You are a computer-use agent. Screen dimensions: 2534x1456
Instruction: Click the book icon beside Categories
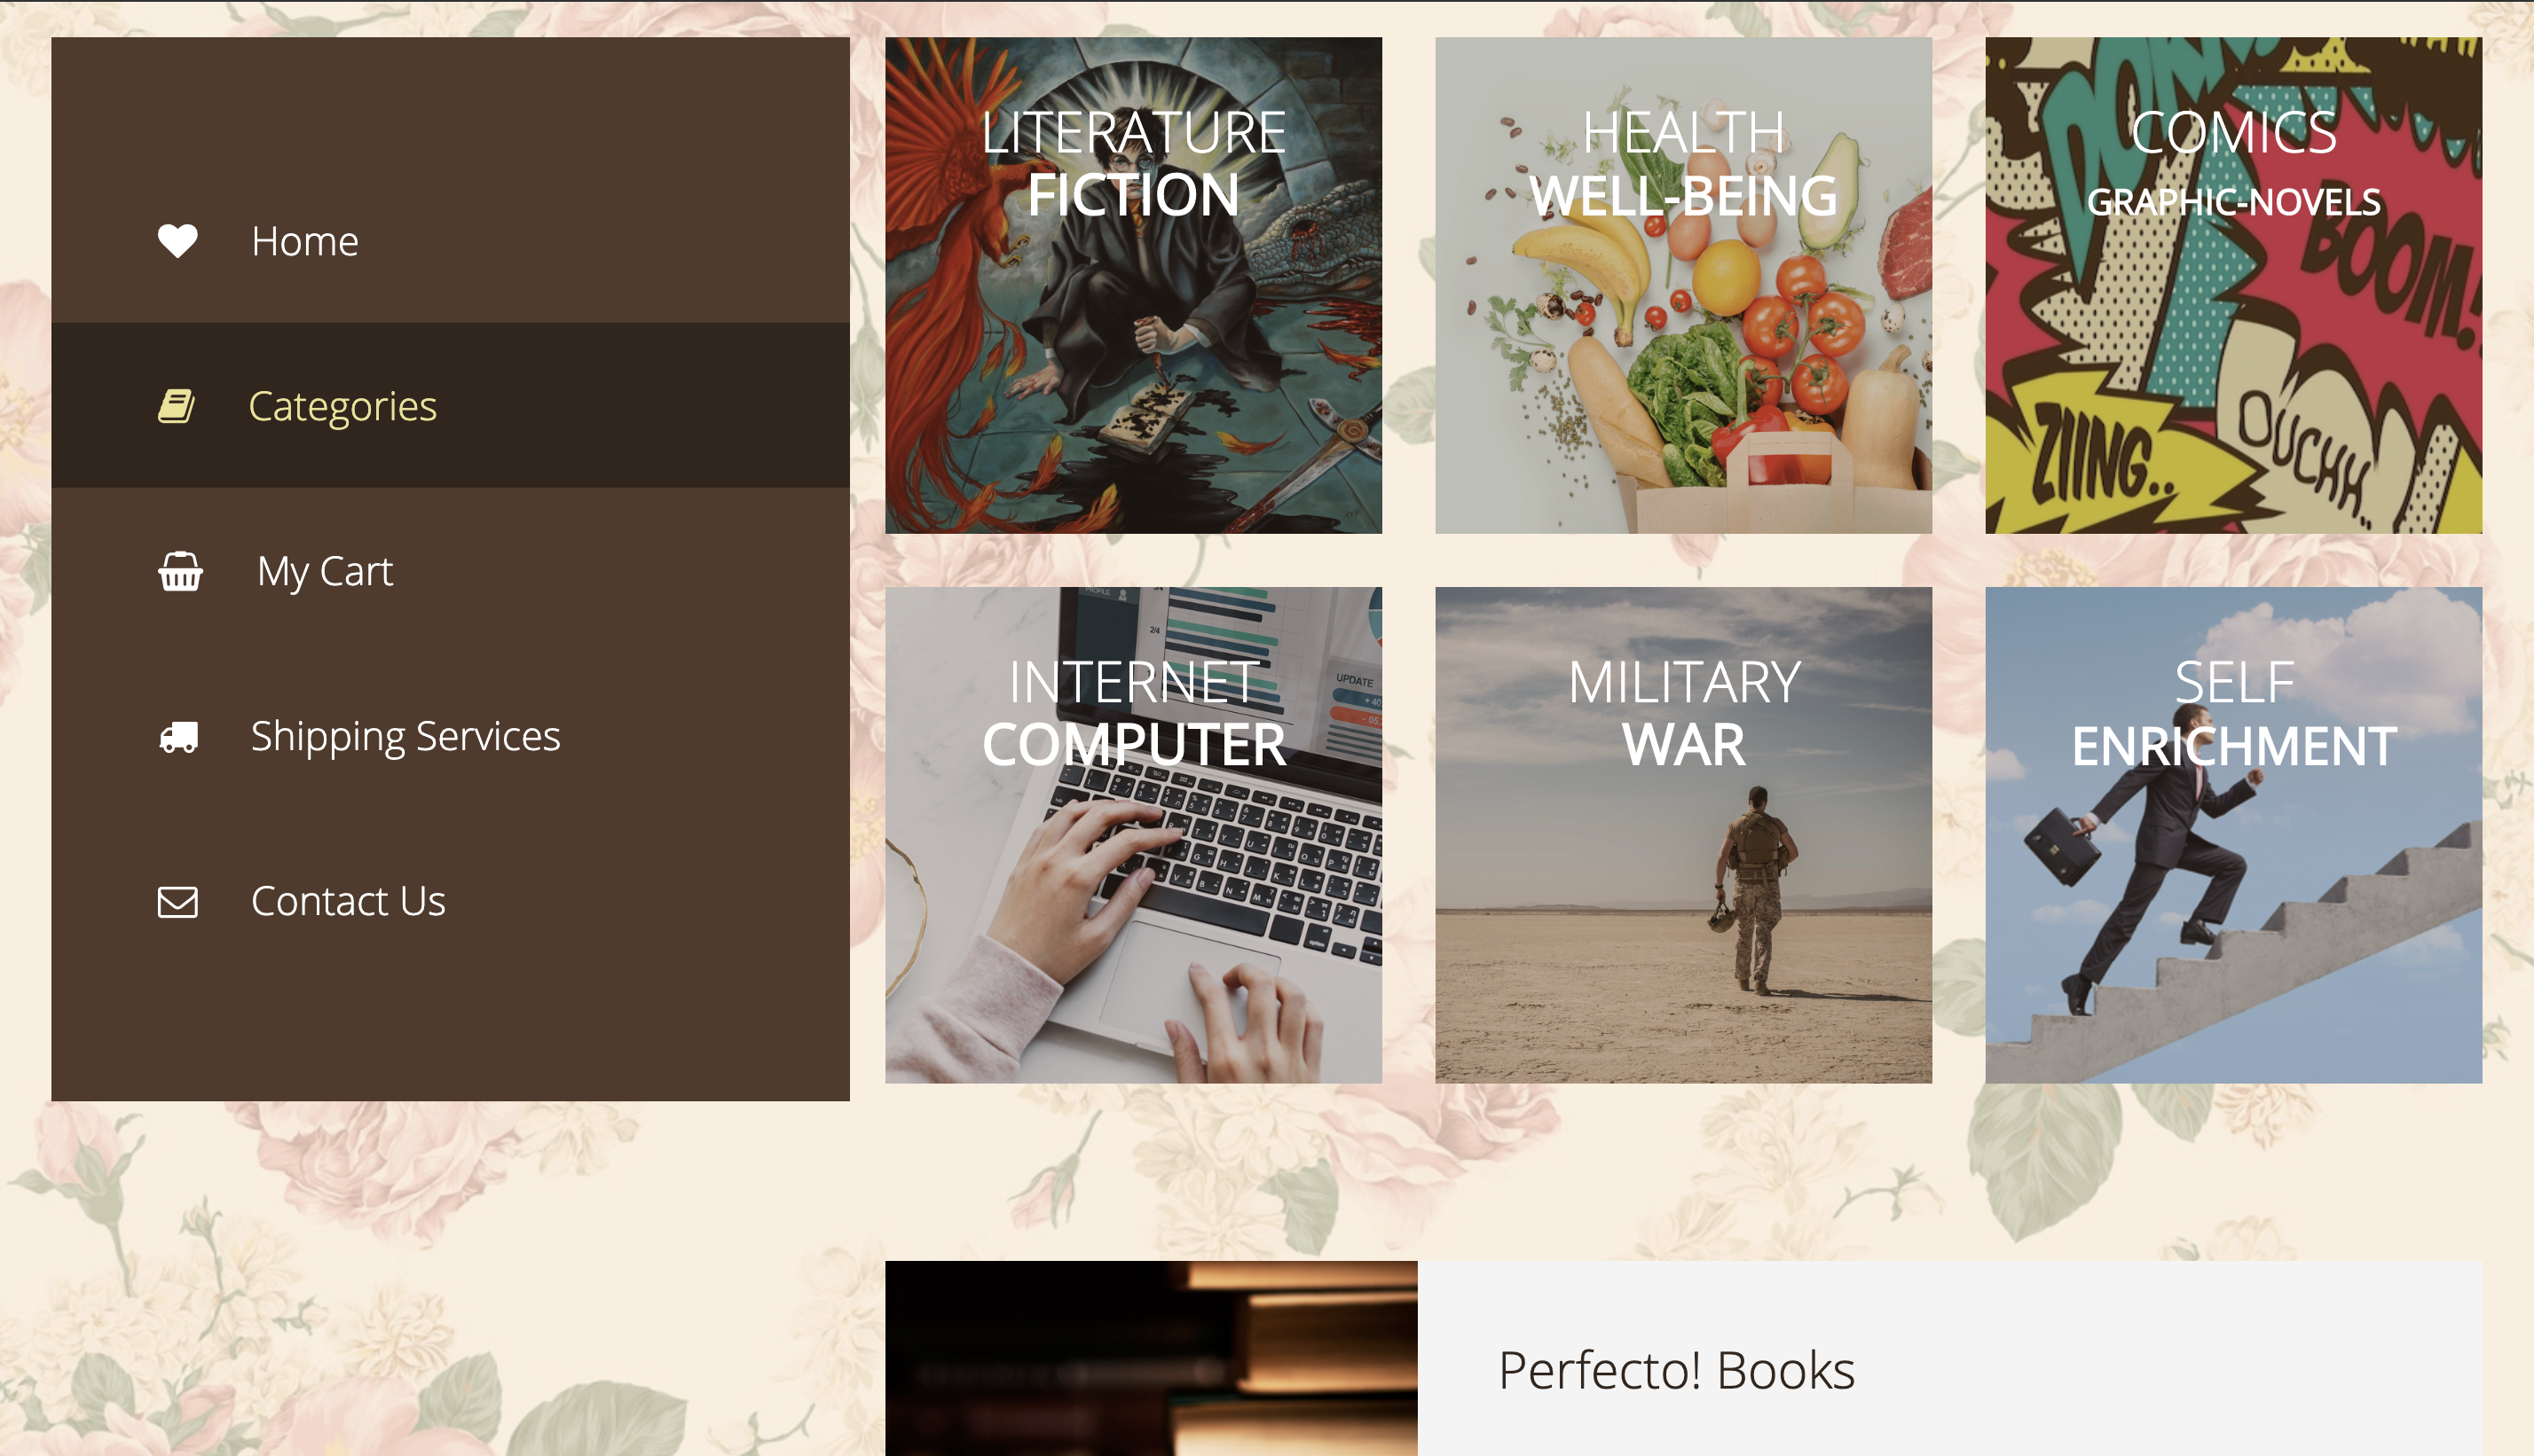(176, 406)
